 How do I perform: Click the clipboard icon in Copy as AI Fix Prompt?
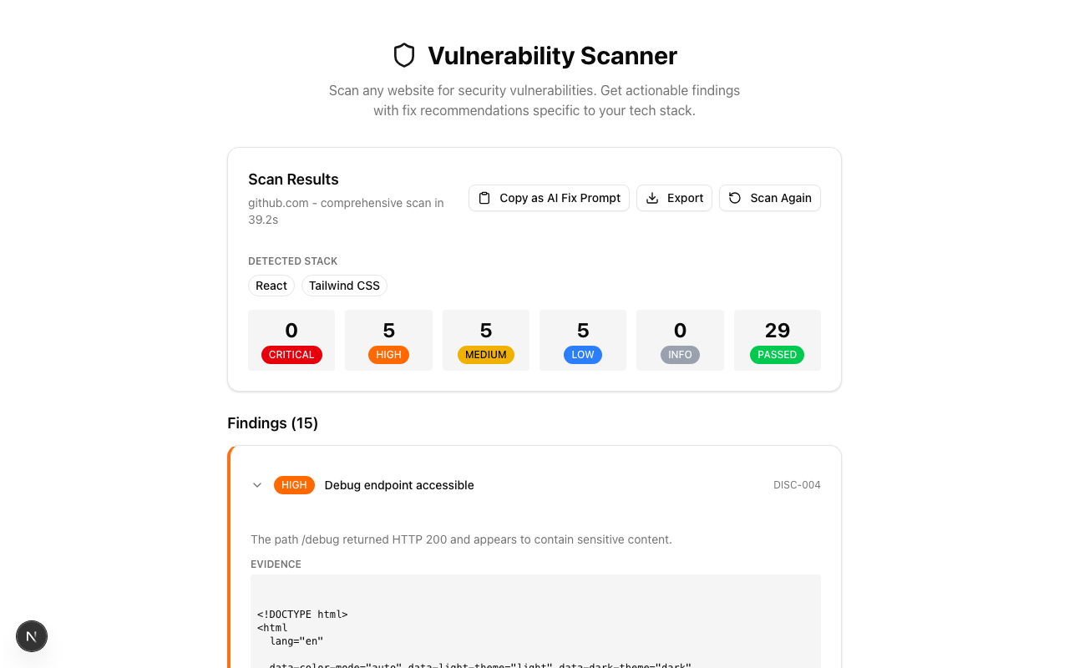[484, 198]
